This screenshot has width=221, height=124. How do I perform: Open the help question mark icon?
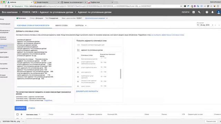click(x=207, y=12)
